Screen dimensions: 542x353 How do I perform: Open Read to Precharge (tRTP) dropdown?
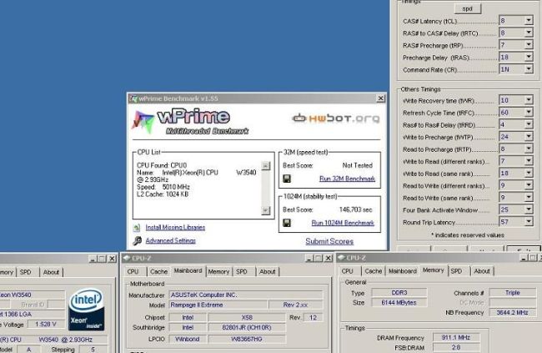[x=529, y=149]
